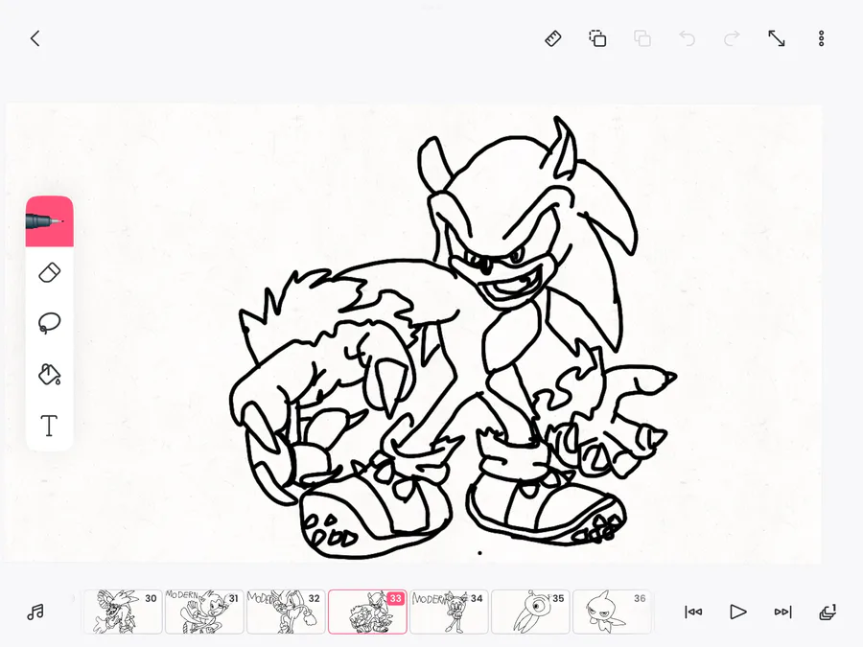
Task: Select the Lasso selection tool
Action: (x=50, y=323)
